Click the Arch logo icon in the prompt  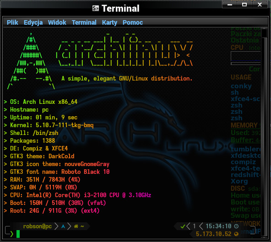[63, 226]
